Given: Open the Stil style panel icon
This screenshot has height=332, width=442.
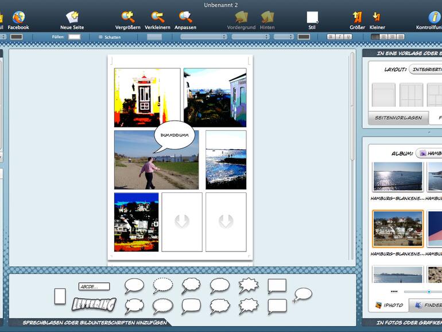Looking at the screenshot, I should pos(312,17).
